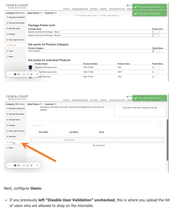Click the restart icon in the upper recorder bar
Screen dimensions: 172x210
pyautogui.click(x=24, y=74)
